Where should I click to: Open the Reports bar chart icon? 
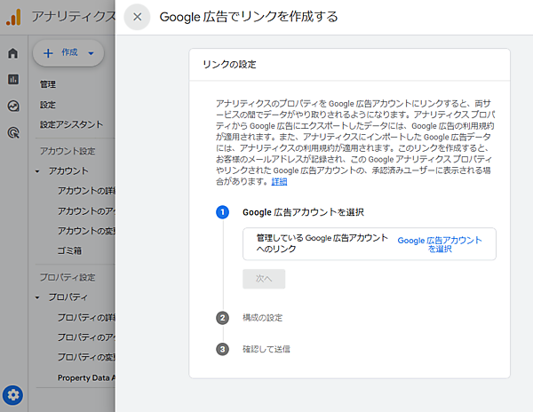coord(13,79)
